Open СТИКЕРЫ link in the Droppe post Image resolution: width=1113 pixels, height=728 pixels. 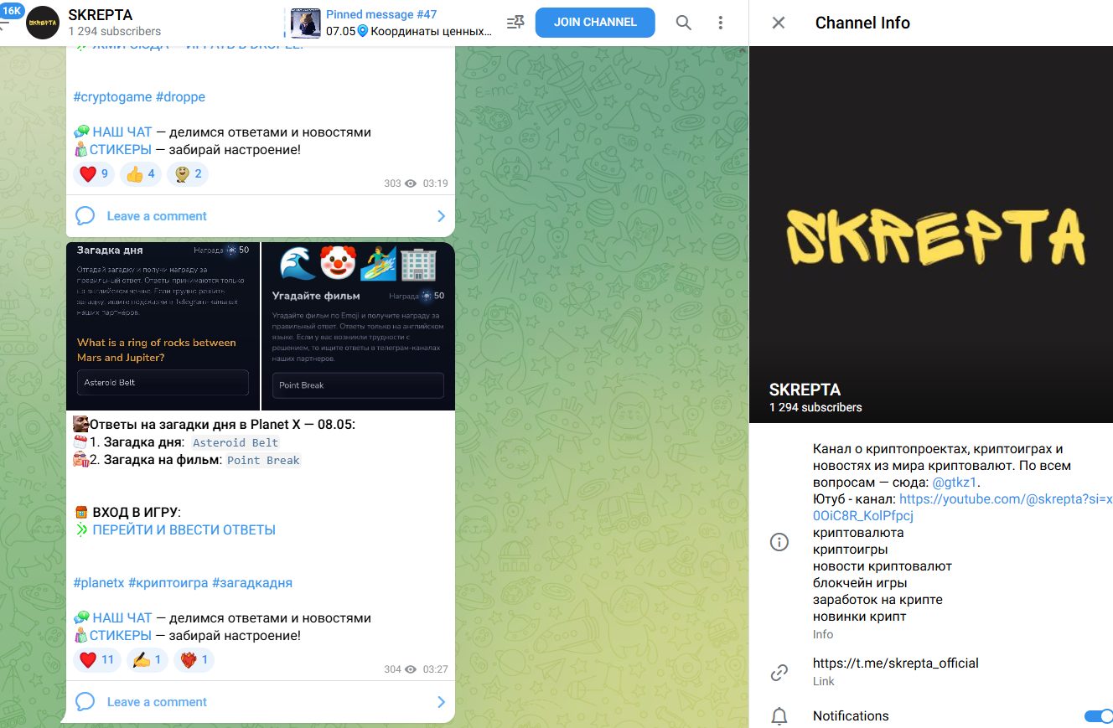[121, 150]
